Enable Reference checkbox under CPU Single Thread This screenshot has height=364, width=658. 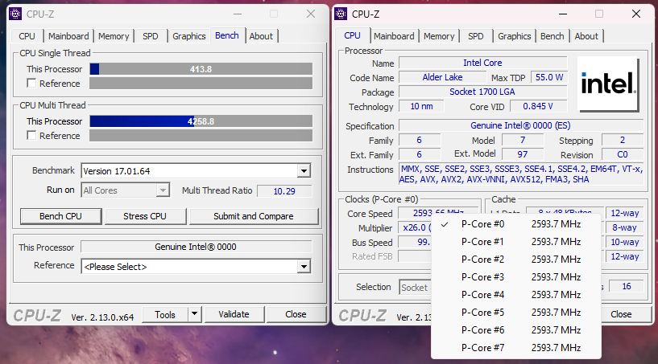coord(31,83)
